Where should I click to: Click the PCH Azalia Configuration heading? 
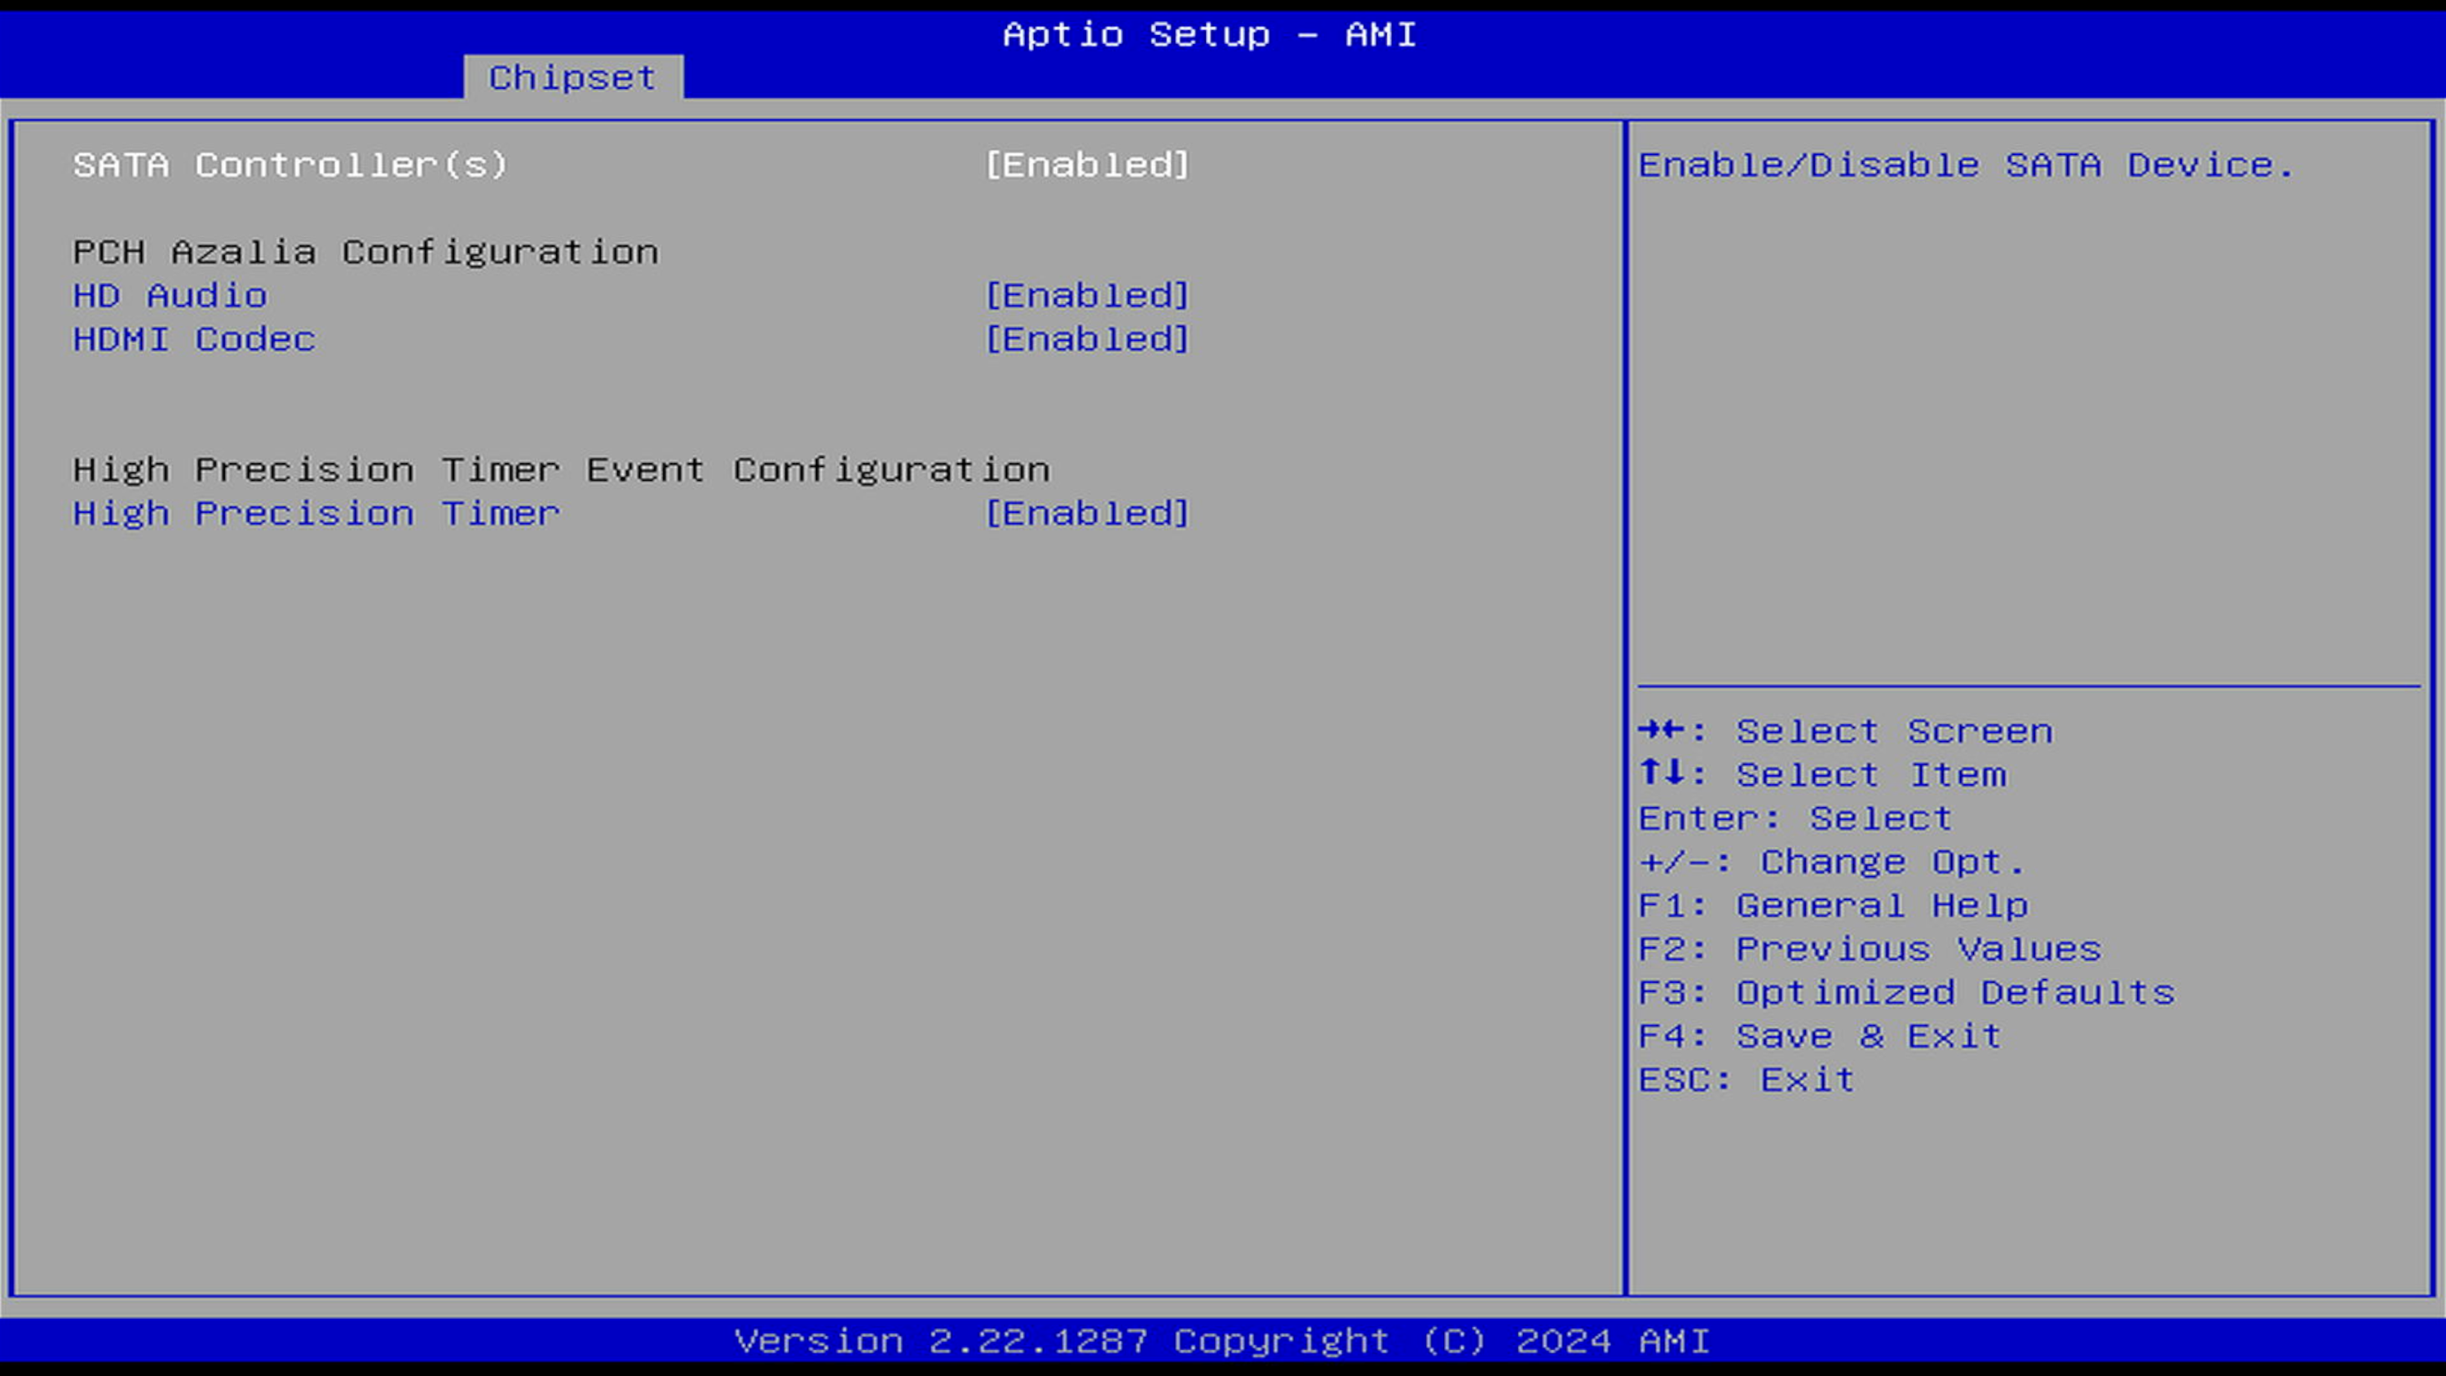coord(365,253)
